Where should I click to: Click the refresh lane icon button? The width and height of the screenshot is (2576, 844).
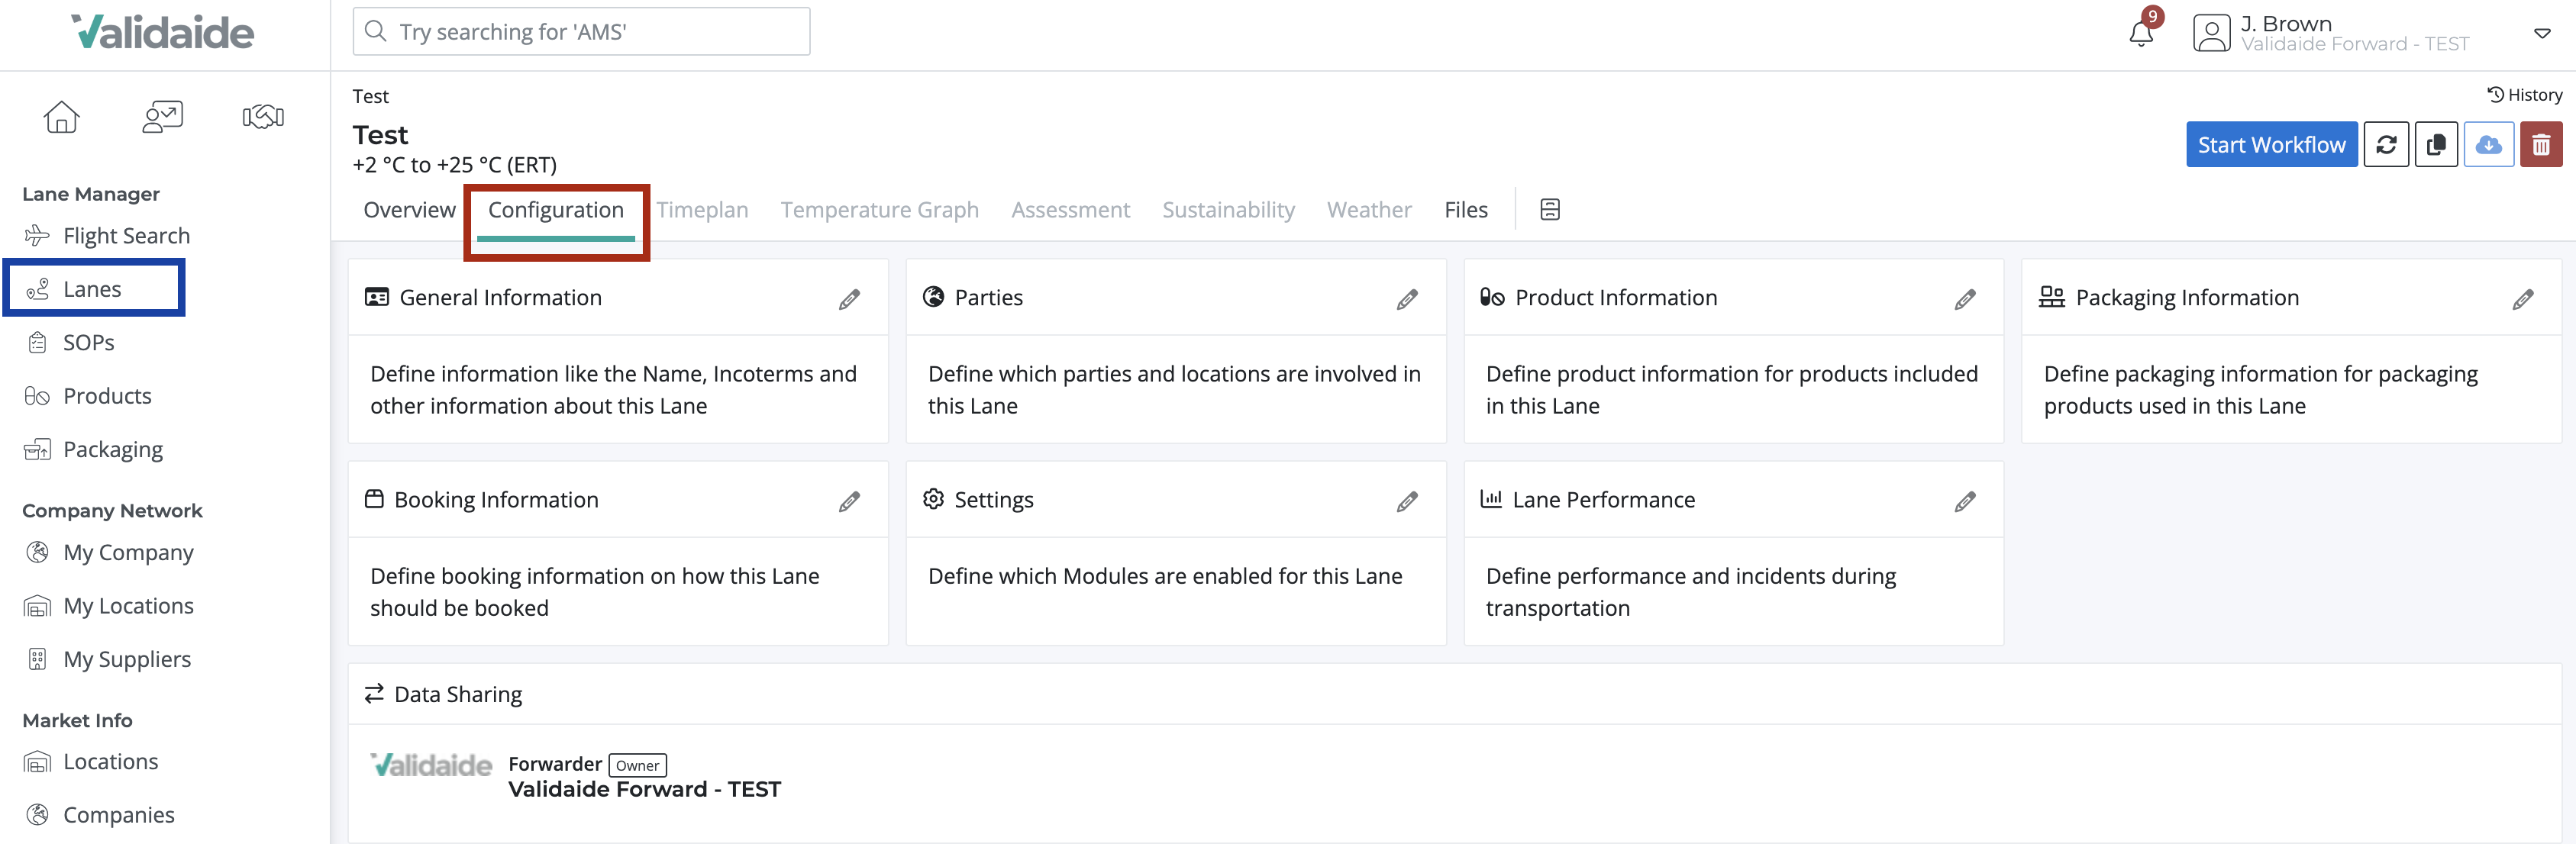pyautogui.click(x=2386, y=145)
